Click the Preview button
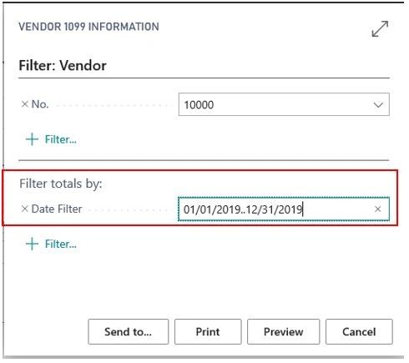The image size is (409, 363). pyautogui.click(x=284, y=332)
